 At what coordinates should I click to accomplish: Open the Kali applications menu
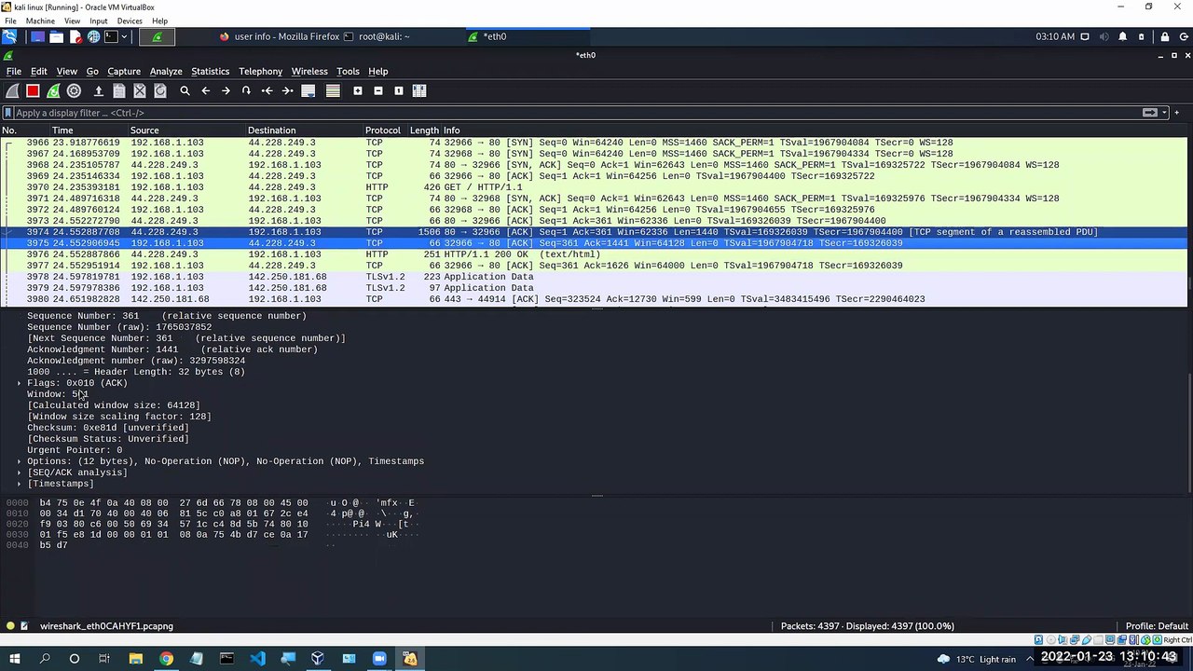tap(8, 36)
